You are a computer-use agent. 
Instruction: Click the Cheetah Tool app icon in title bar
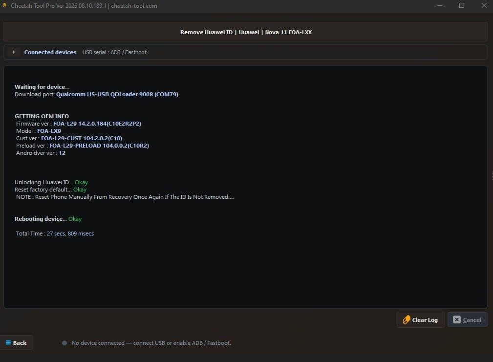4,5
